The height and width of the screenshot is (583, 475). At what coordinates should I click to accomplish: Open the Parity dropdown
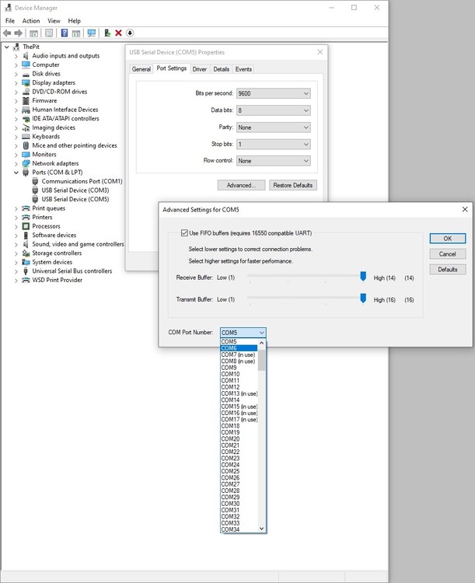click(x=274, y=127)
